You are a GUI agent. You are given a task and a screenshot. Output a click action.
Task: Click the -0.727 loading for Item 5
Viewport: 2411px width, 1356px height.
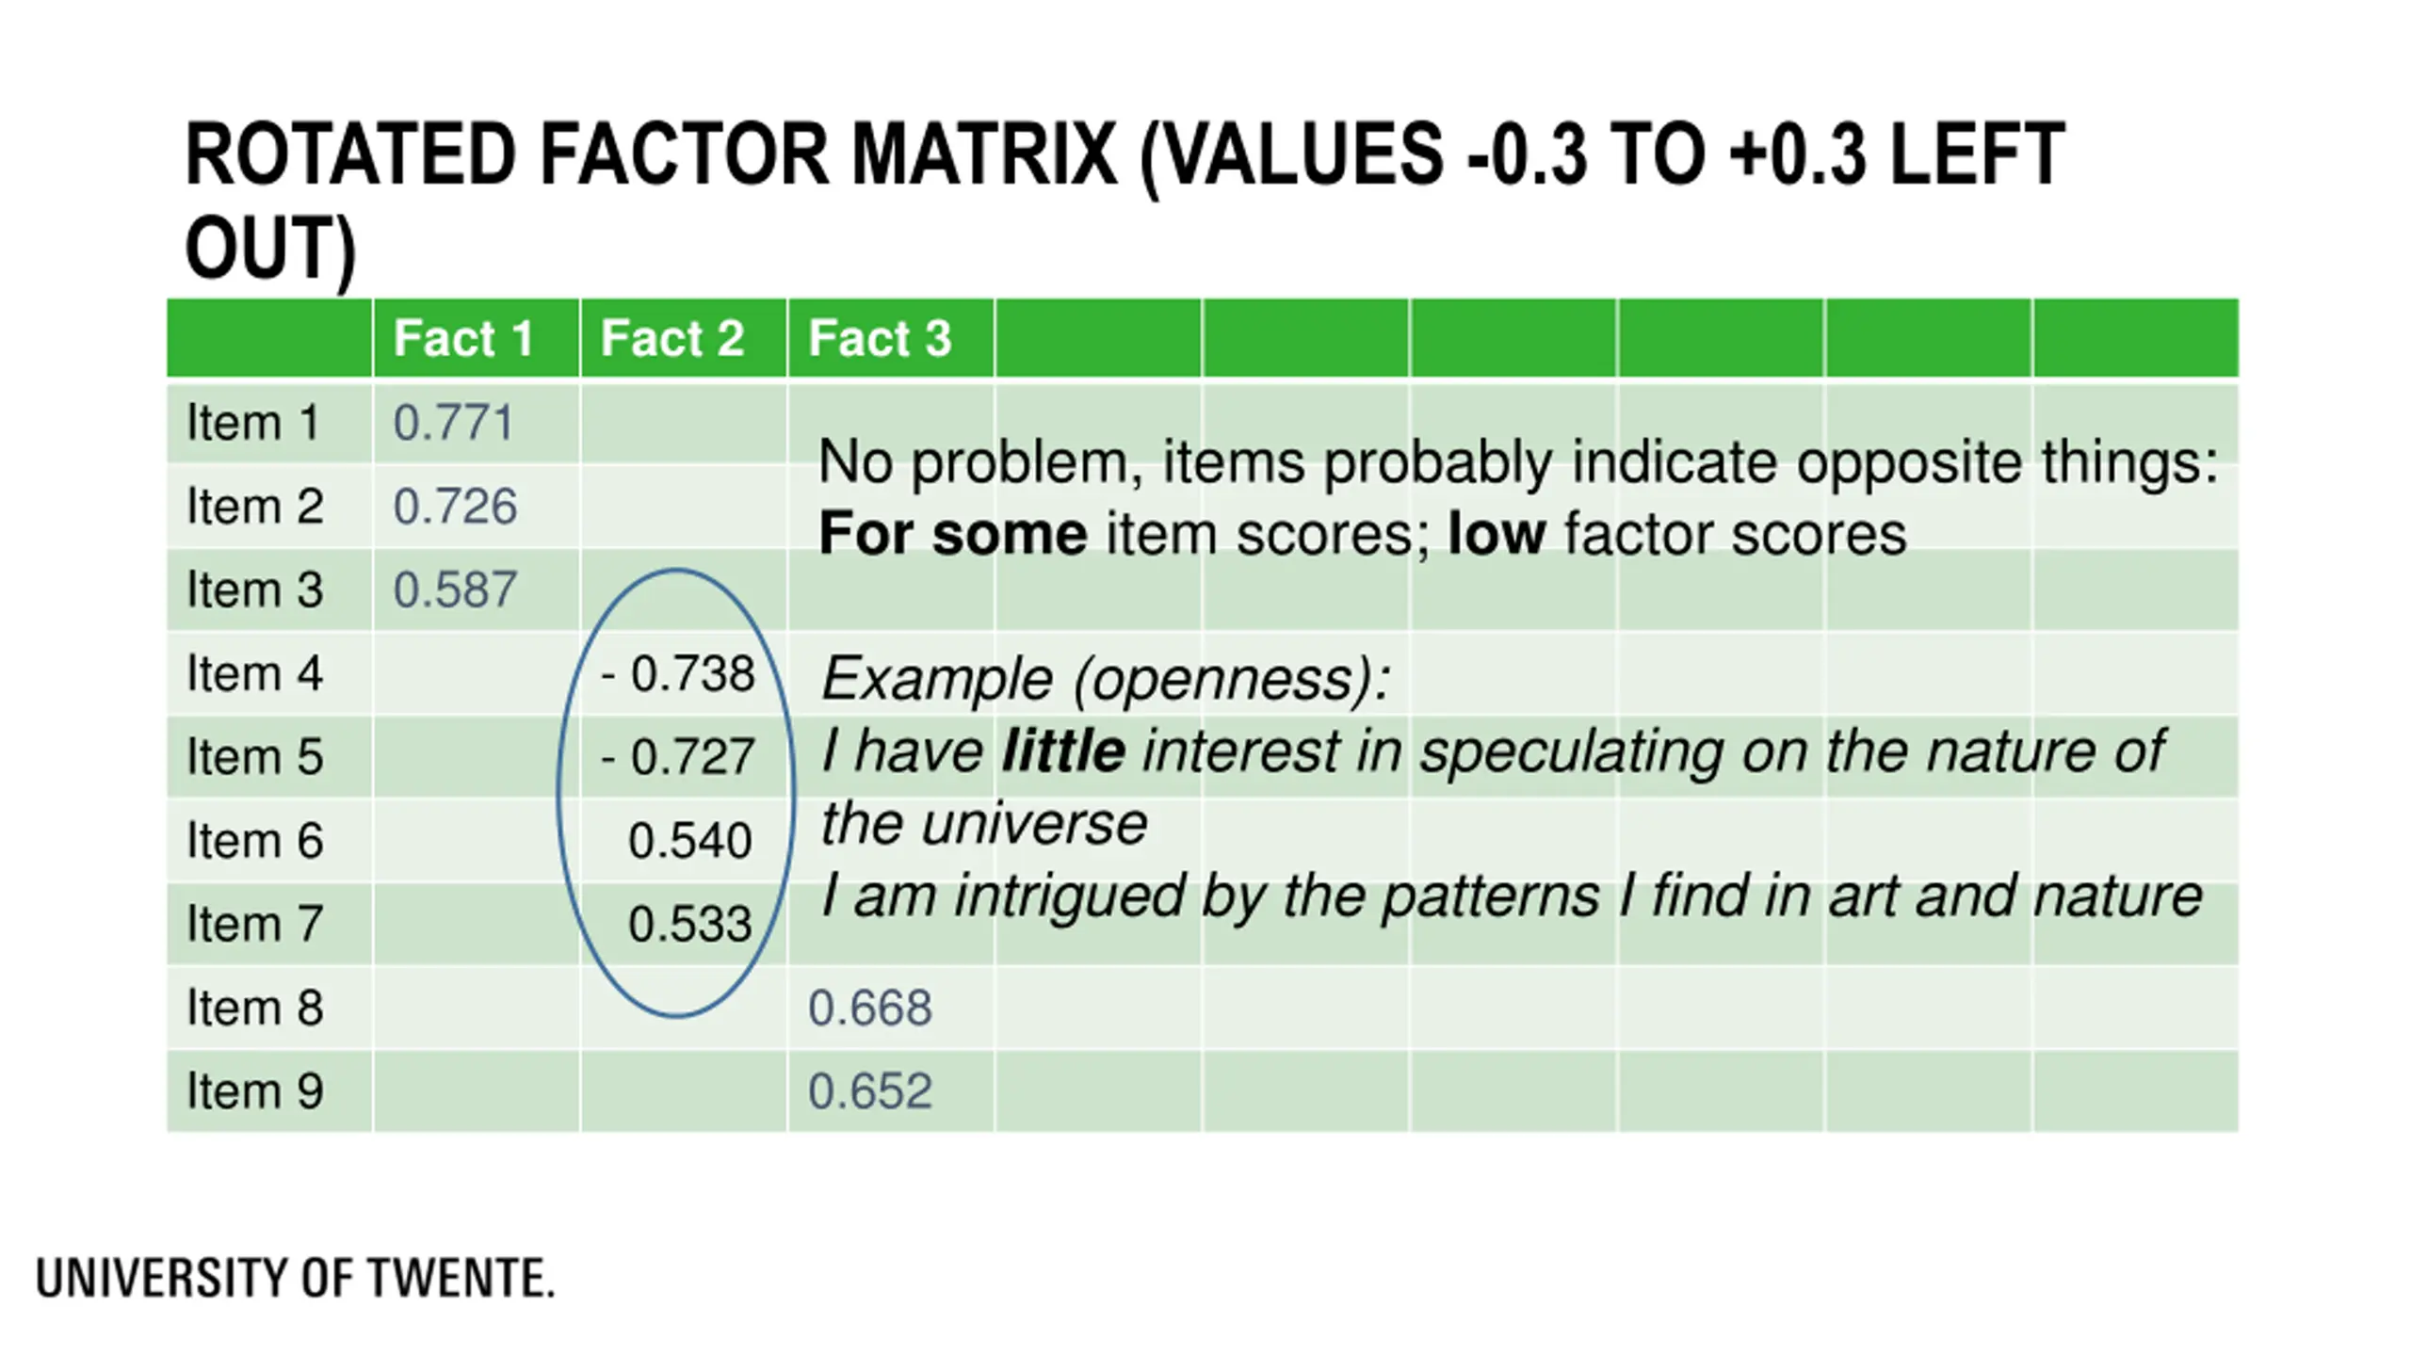coord(678,757)
